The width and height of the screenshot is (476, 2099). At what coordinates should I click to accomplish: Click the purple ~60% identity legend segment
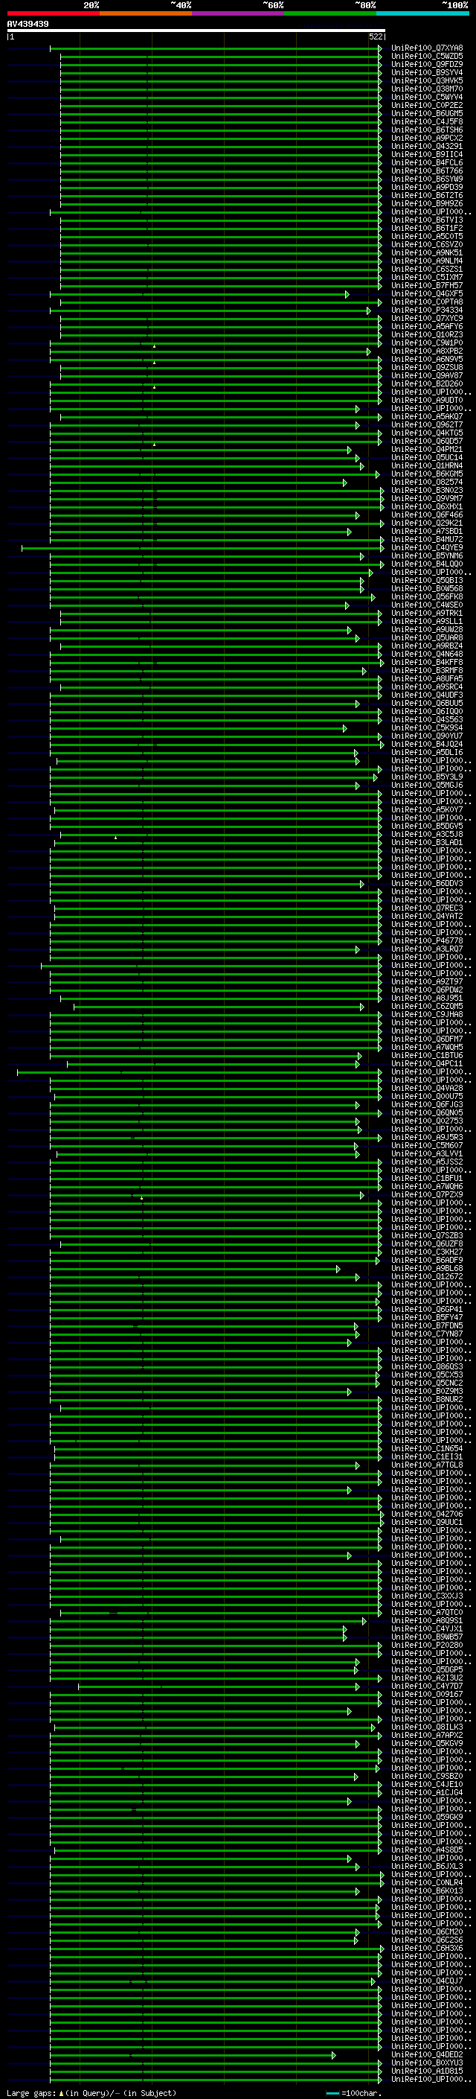(239, 13)
